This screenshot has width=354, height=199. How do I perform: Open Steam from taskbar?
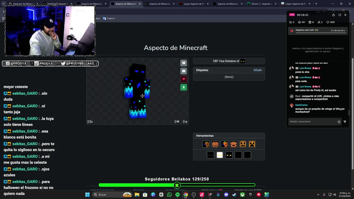point(234,195)
